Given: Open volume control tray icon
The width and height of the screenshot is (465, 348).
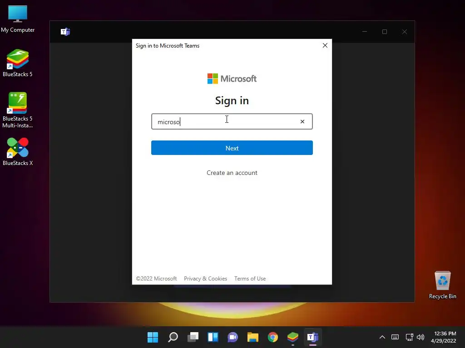Looking at the screenshot, I should (x=420, y=337).
